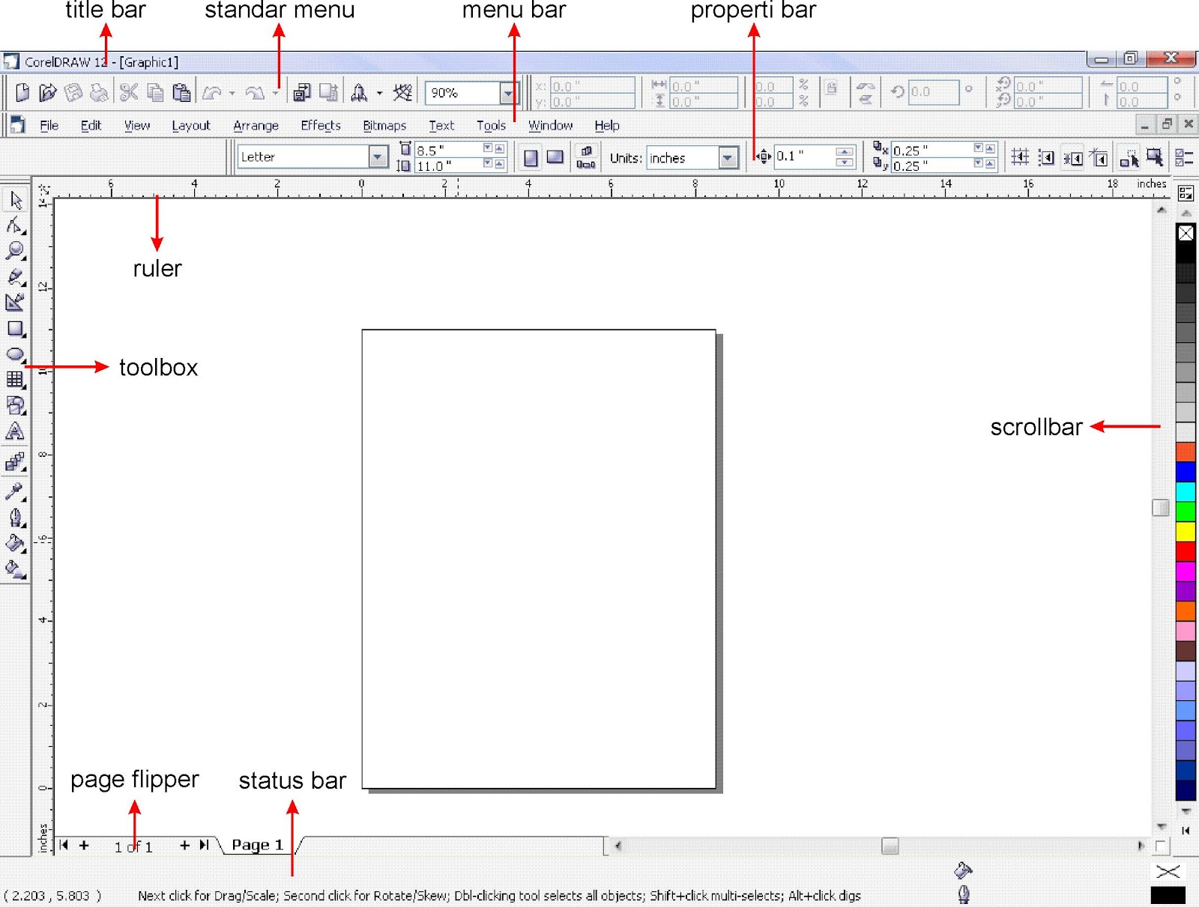Toggle Snap to Grid

(x=1020, y=157)
